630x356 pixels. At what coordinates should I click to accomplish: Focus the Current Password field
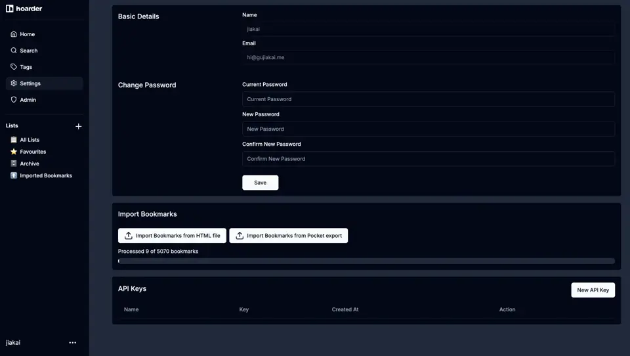(429, 99)
